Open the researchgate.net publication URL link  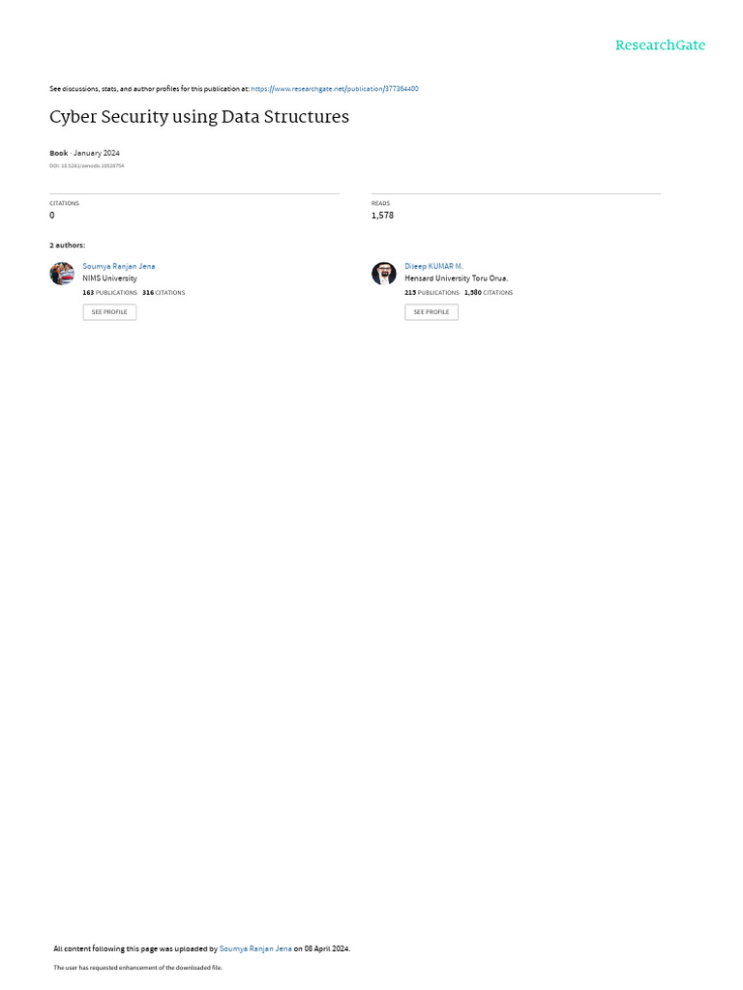[335, 89]
